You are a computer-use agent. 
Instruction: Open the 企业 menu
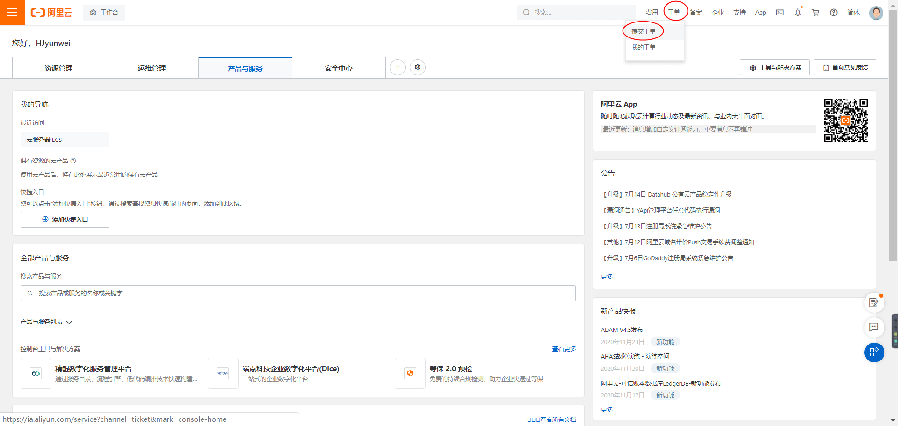click(x=717, y=13)
